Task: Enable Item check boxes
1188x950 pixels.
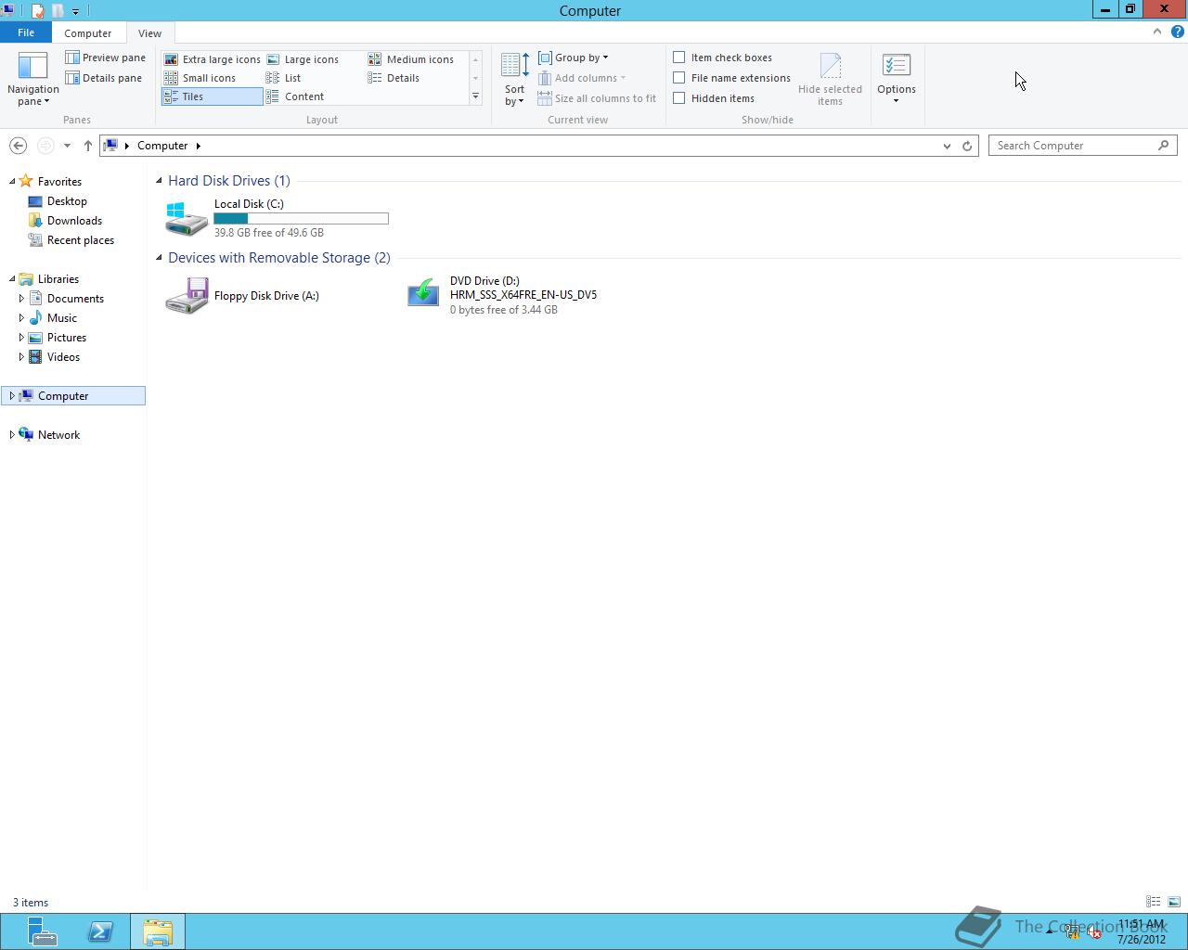Action: [679, 58]
